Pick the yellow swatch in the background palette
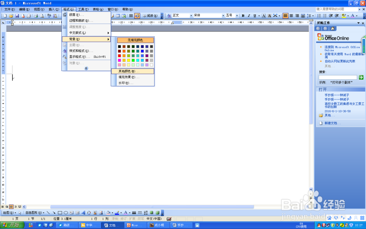Image resolution: width=366 pixels, height=229 pixels. [128, 60]
